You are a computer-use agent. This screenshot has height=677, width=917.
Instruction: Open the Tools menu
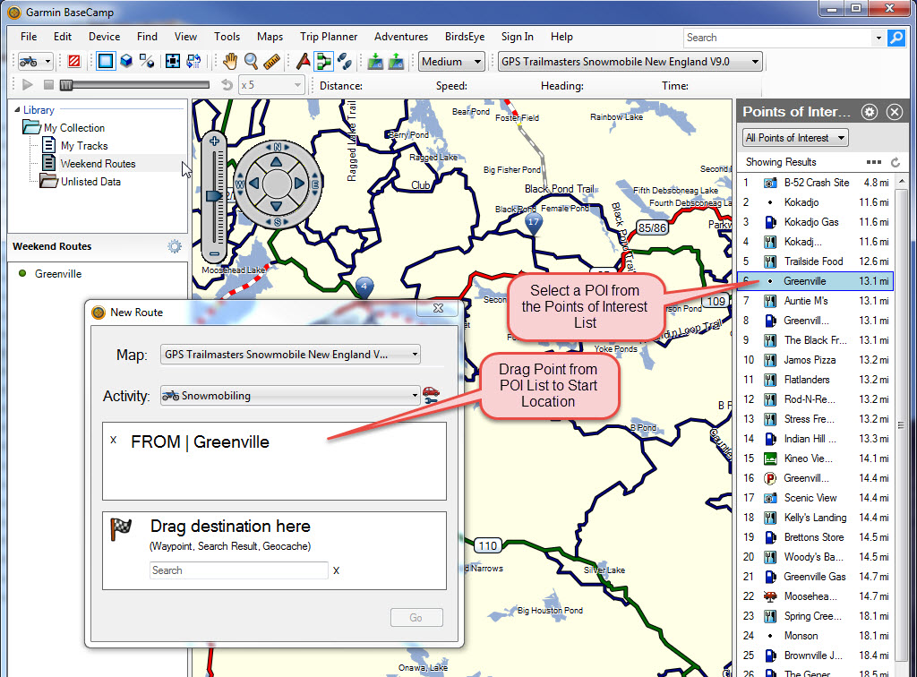click(227, 36)
